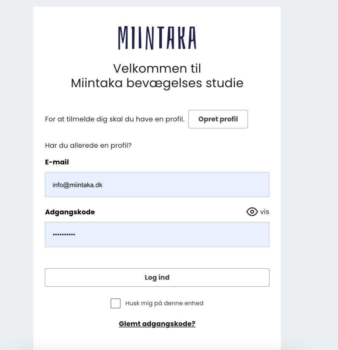Click the eye icon to reveal password

coord(252,212)
